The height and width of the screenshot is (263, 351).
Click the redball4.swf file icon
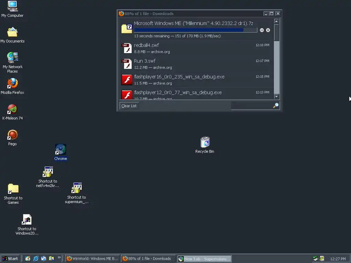point(127,48)
